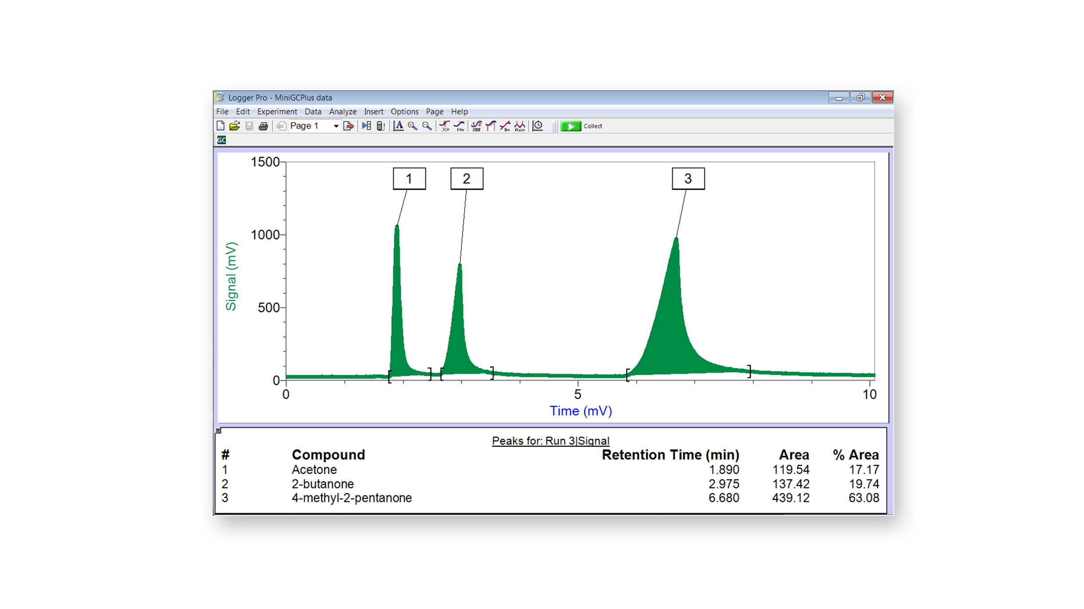Click the Linear Fit R= icon

pyautogui.click(x=506, y=126)
